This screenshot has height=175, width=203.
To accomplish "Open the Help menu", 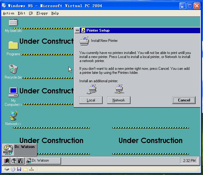I will [x=55, y=13].
